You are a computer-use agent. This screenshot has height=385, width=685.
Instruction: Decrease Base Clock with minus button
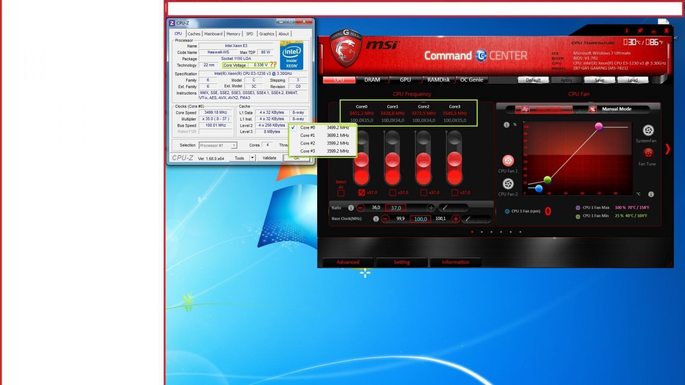[x=385, y=219]
